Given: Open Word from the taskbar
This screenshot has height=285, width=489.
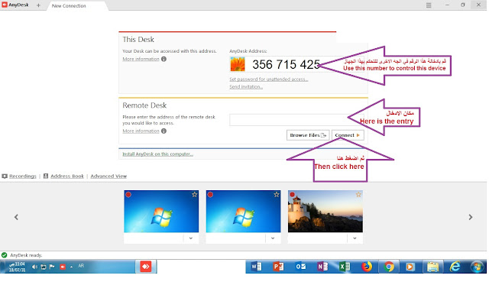Looking at the screenshot, I should [x=257, y=267].
